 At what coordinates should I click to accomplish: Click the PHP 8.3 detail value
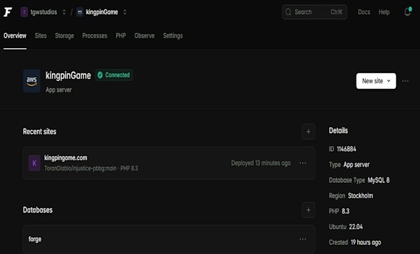[x=345, y=211]
